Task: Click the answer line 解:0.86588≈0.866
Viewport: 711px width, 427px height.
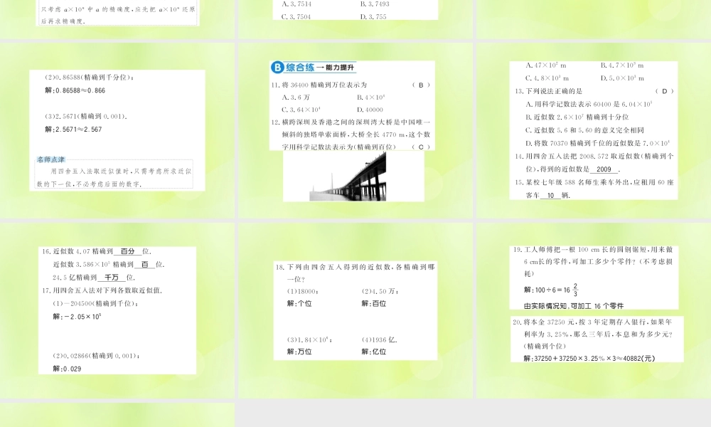Action: point(75,90)
